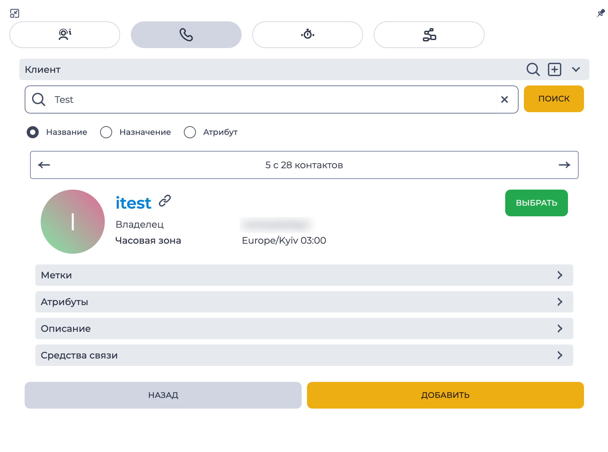Pin the panel with pushpin icon
608x452 pixels.
click(601, 13)
